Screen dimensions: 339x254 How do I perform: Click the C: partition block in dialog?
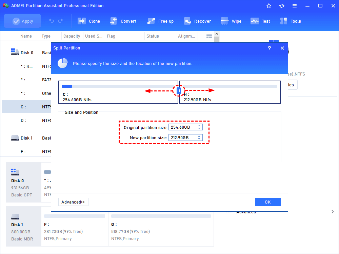pos(118,92)
